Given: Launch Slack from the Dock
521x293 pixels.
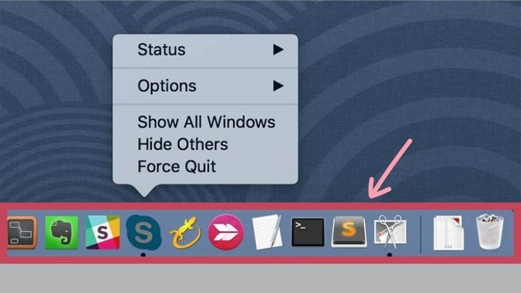Looking at the screenshot, I should (102, 232).
